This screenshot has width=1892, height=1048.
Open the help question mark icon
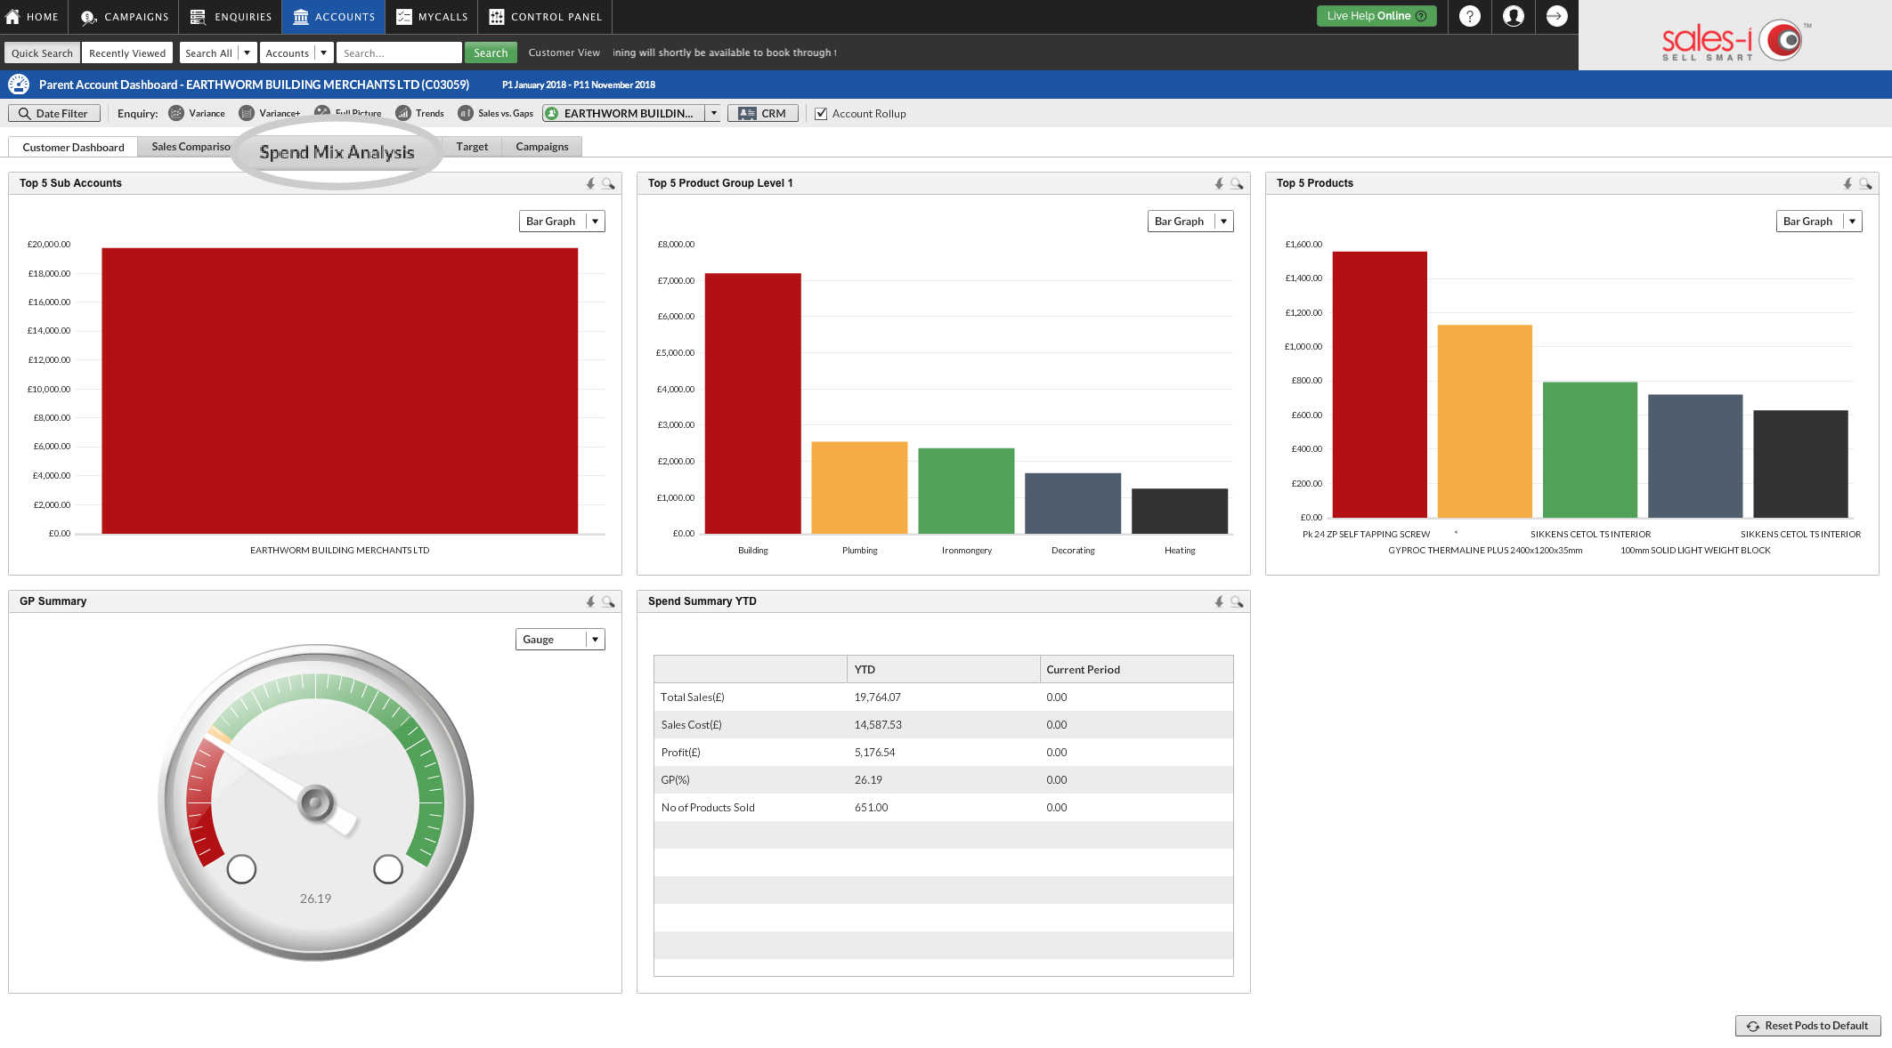coord(1469,16)
